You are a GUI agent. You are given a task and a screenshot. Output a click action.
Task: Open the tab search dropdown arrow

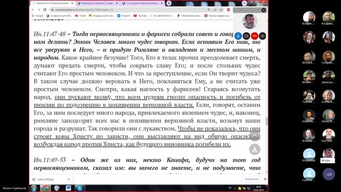pyautogui.click(x=244, y=3)
